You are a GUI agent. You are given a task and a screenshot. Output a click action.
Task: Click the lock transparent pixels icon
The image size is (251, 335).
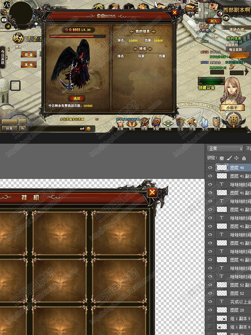[x=222, y=158]
